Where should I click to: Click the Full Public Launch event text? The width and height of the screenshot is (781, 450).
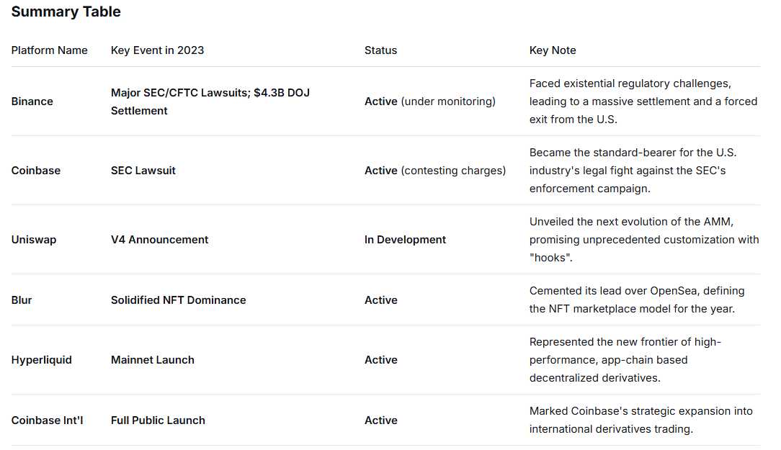(x=158, y=420)
